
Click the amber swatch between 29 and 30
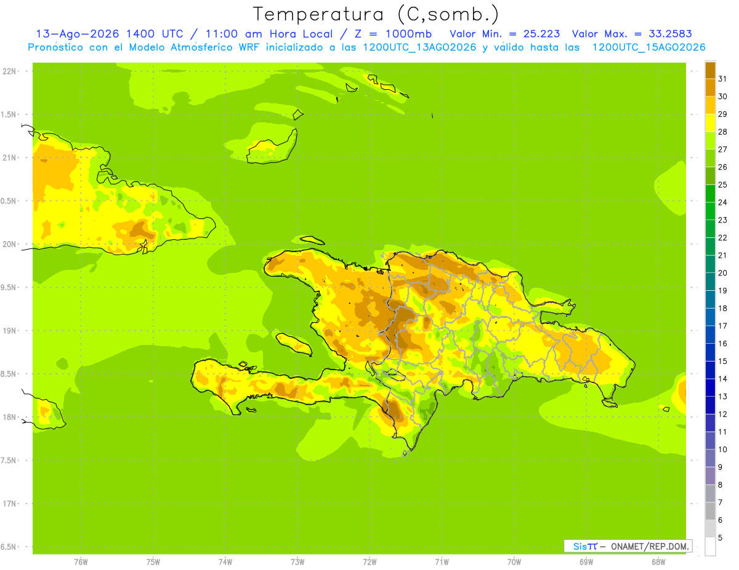click(710, 105)
